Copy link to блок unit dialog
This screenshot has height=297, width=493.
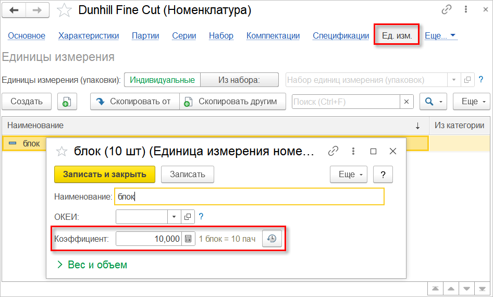(334, 151)
